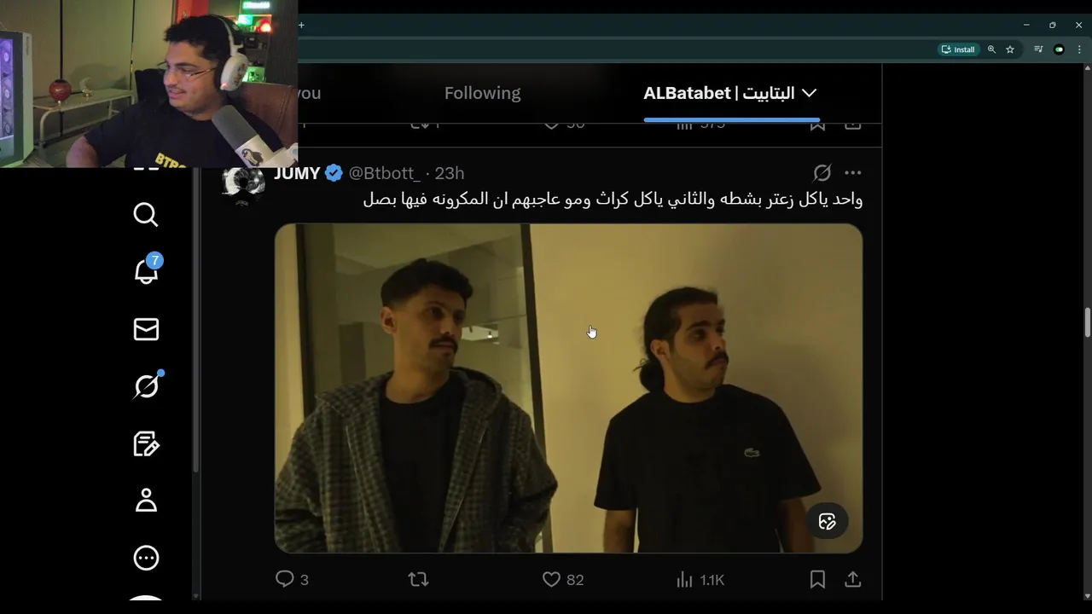This screenshot has height=614, width=1092.
Task: Click the Grok icon on JUMY's post
Action: 822,173
